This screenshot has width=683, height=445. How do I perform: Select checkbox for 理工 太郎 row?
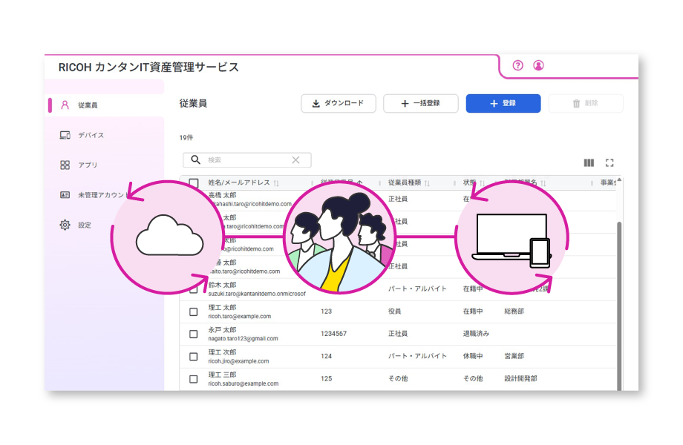tap(194, 312)
